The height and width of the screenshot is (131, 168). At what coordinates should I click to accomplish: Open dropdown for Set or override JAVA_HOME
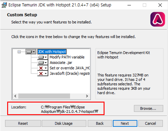click(43, 68)
